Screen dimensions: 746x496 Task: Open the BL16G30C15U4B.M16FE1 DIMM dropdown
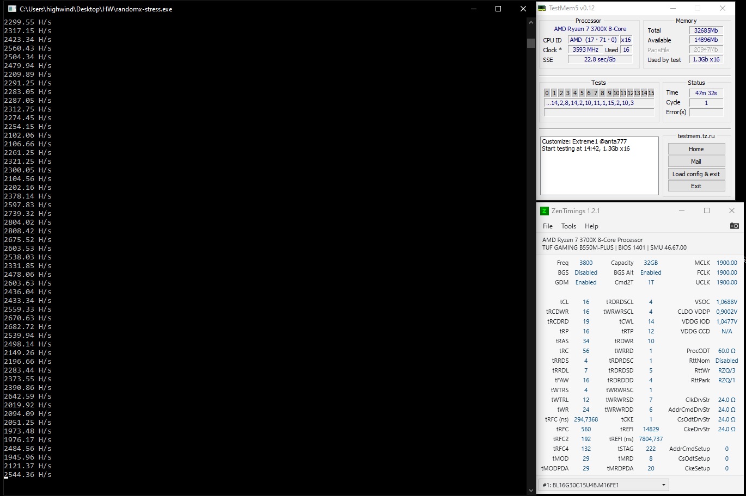click(603, 485)
